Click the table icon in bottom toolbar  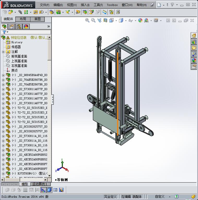tap(55, 190)
